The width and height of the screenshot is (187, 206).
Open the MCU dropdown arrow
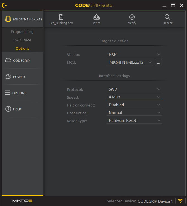(150, 62)
